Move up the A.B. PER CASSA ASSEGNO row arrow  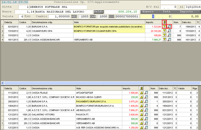tap(141, 128)
